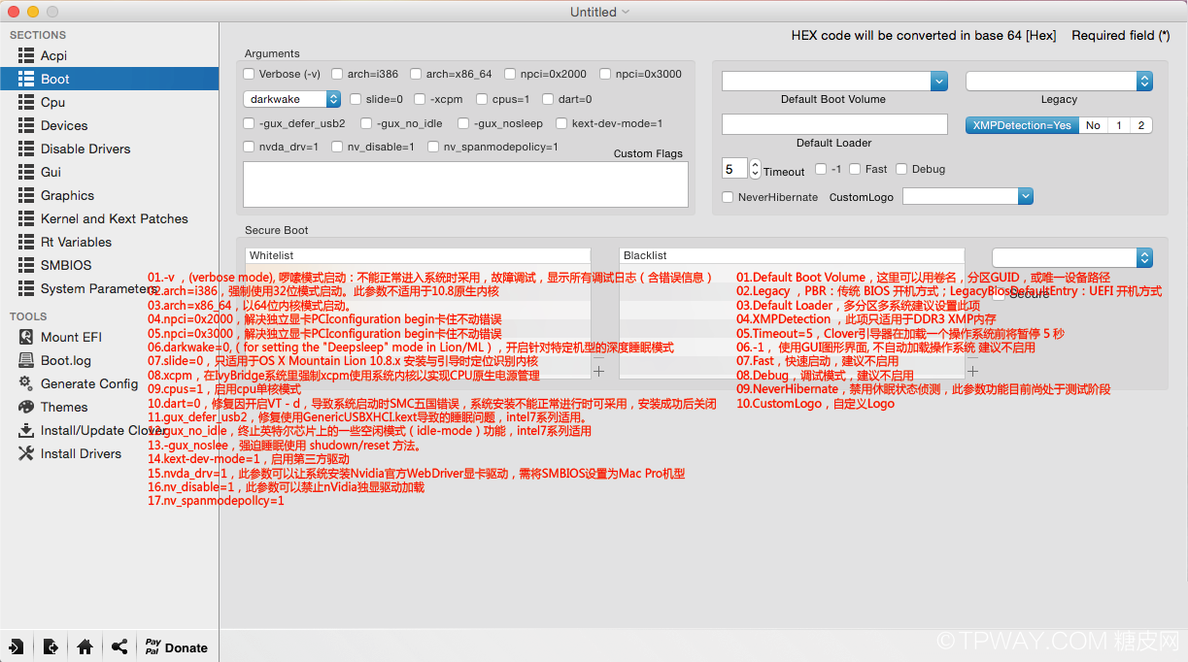Screen dimensions: 1188x662
Task: Open the darkwake dropdown
Action: point(291,99)
